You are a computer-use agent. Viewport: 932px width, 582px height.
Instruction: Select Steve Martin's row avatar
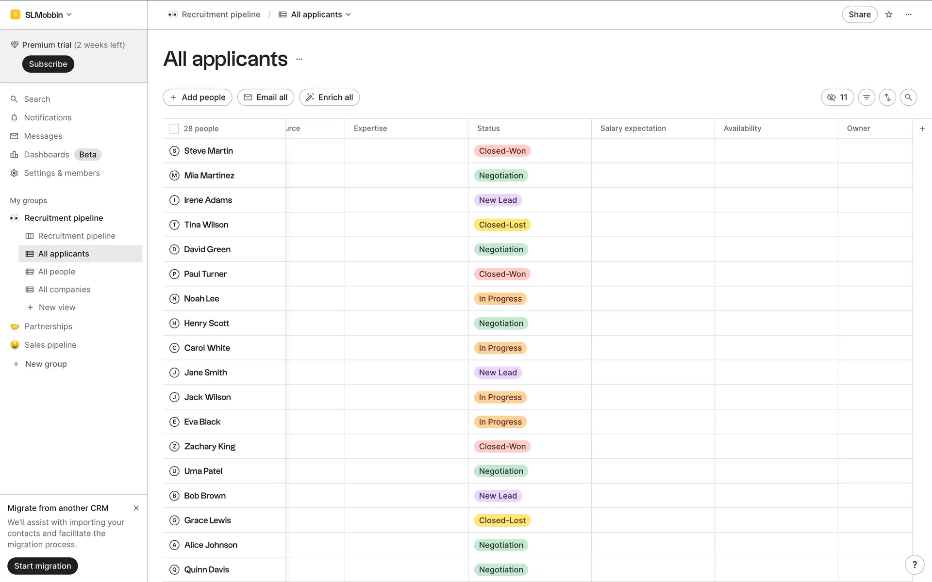174,151
